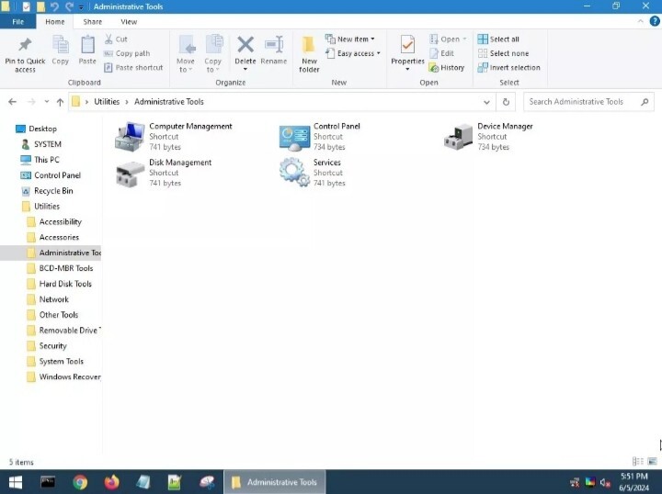Open the Delete dropdown arrow

point(245,69)
